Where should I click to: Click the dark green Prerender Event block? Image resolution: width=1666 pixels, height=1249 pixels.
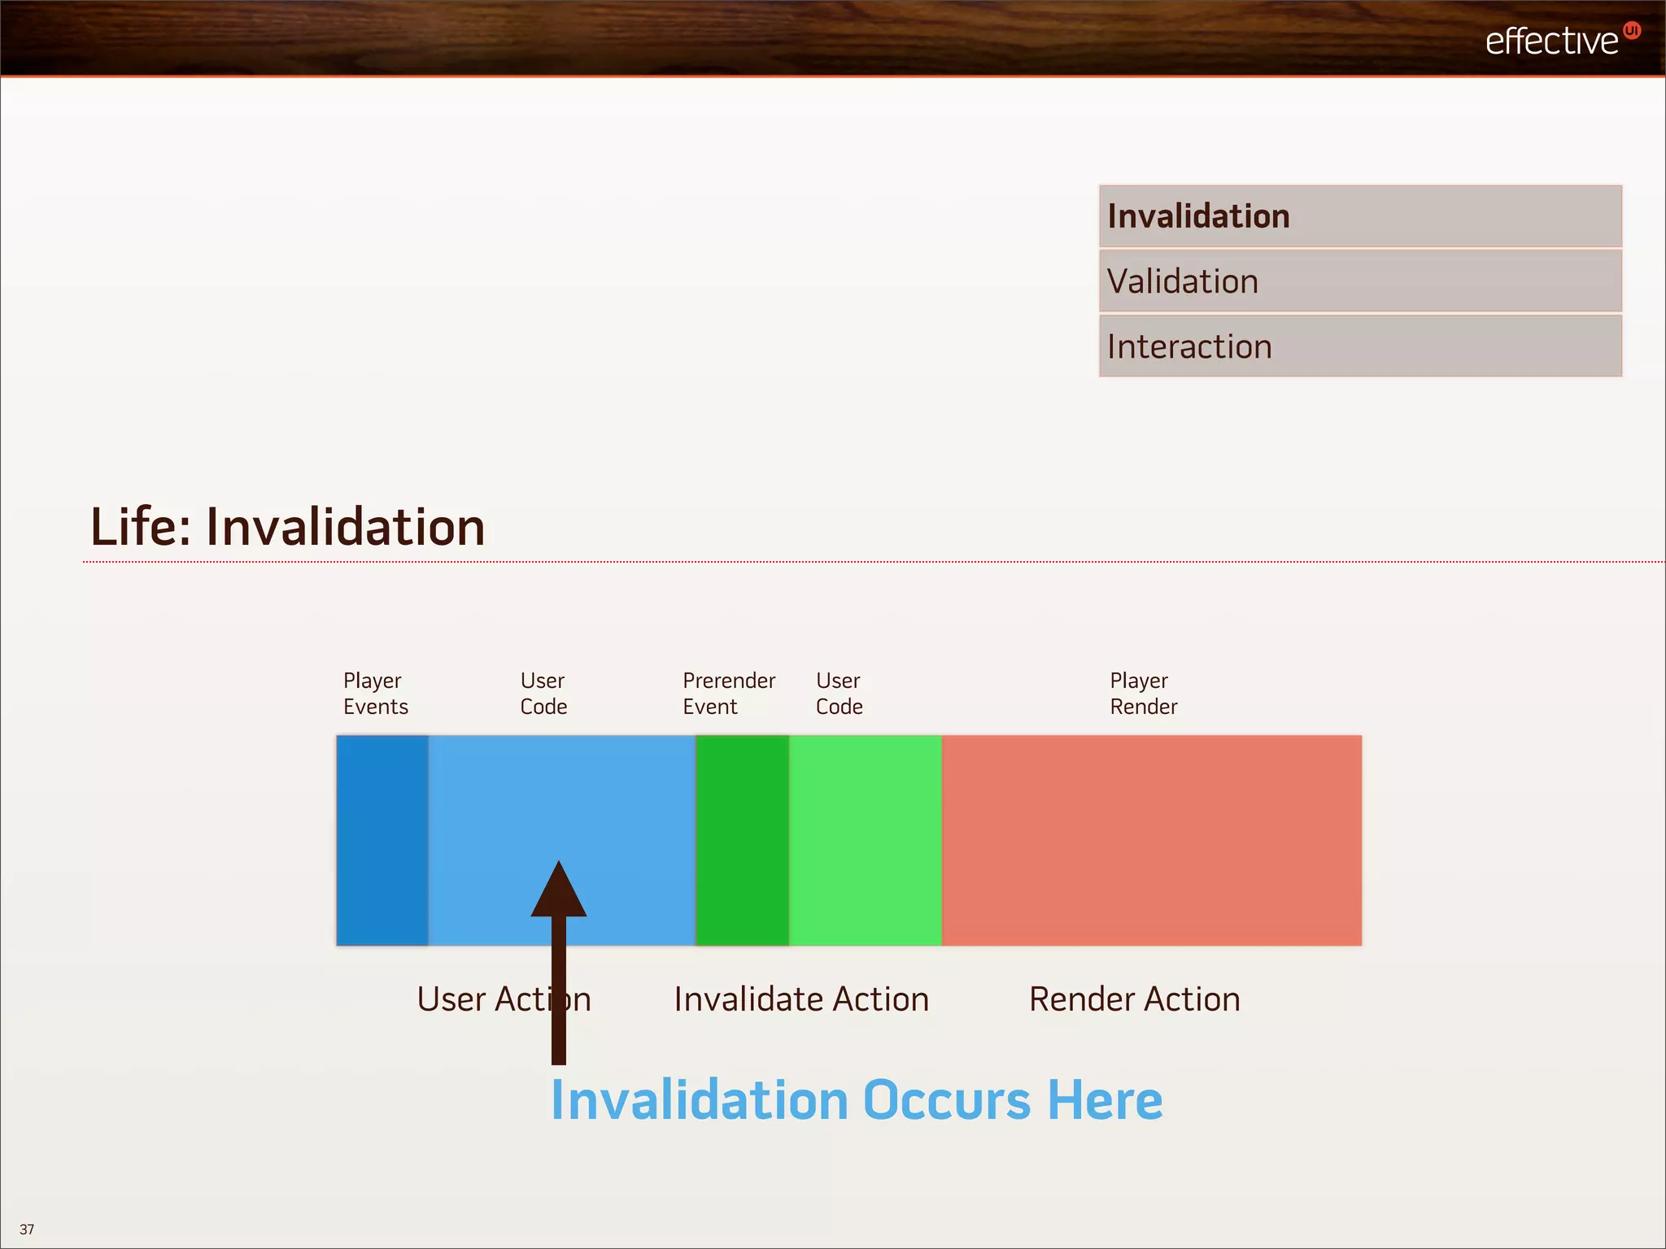coord(742,840)
